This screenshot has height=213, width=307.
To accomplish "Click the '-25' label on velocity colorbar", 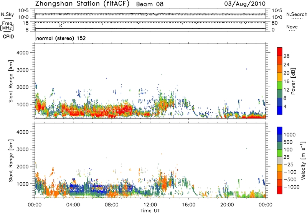I will pyautogui.click(x=289, y=165).
